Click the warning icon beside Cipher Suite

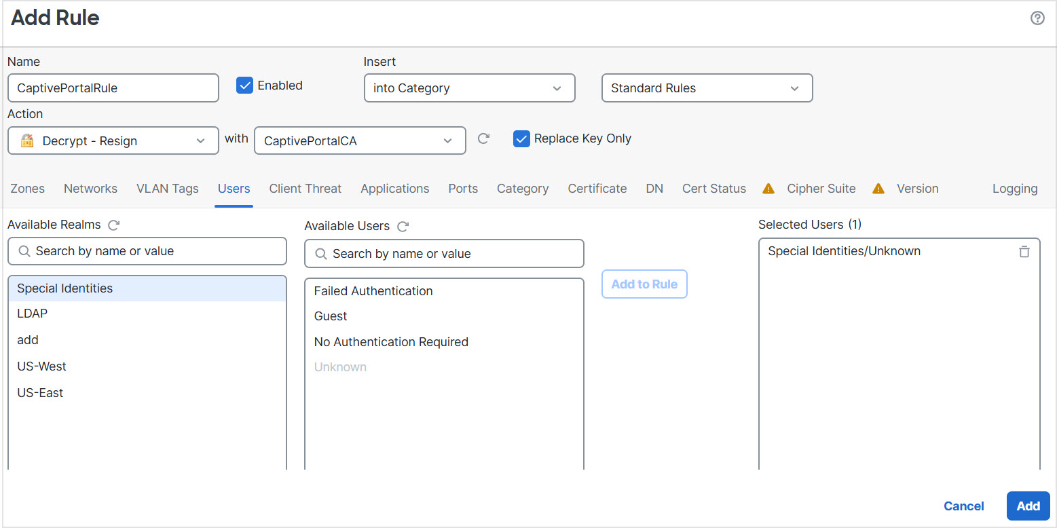[x=768, y=188]
